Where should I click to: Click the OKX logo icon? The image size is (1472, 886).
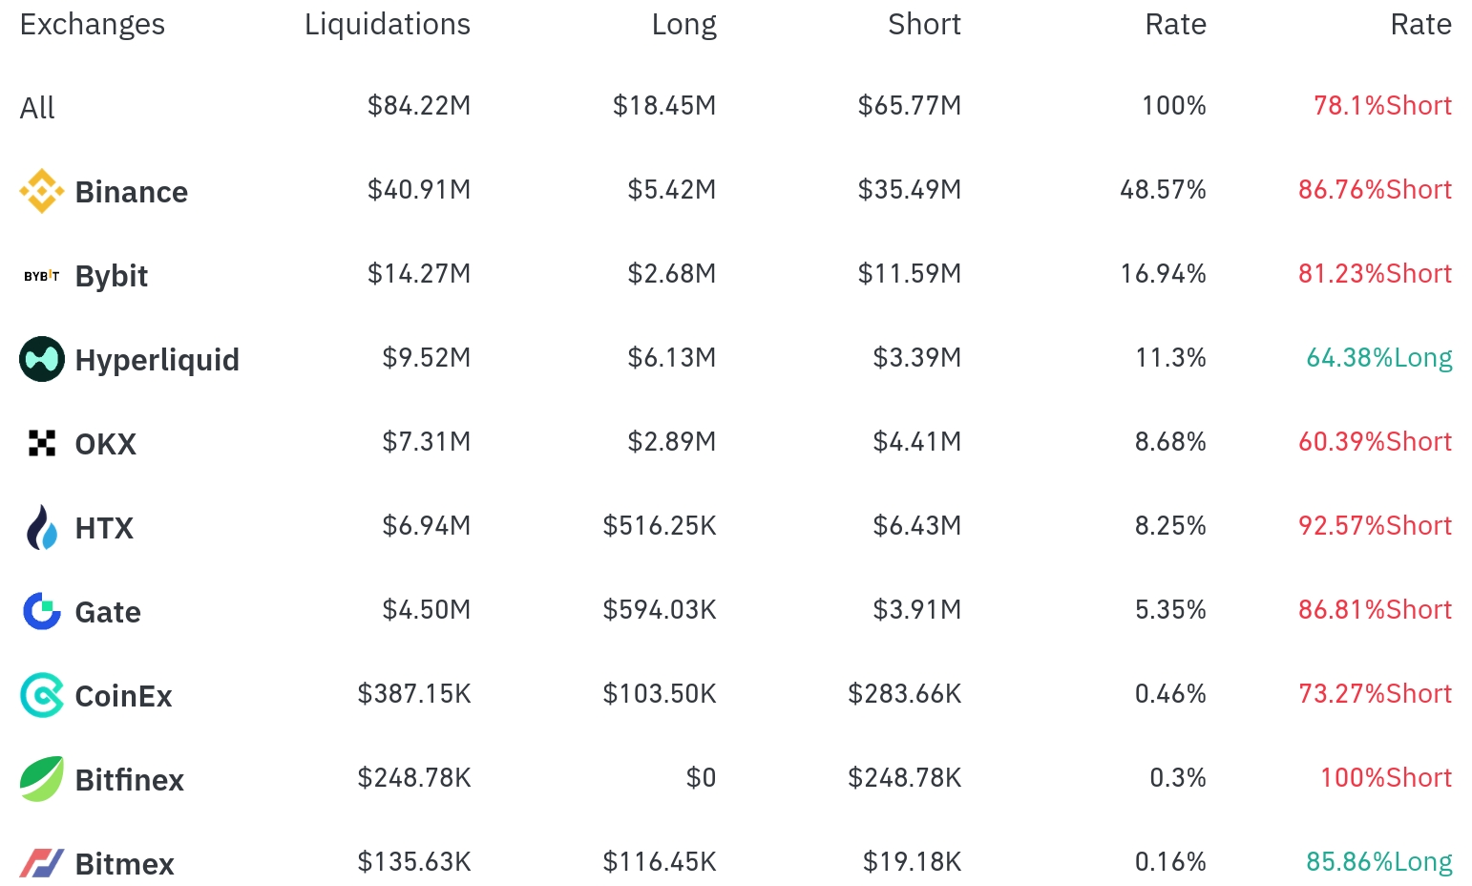click(41, 443)
